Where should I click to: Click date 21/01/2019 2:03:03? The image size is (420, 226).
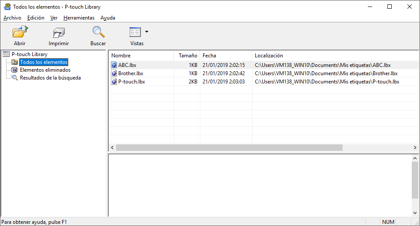[223, 82]
